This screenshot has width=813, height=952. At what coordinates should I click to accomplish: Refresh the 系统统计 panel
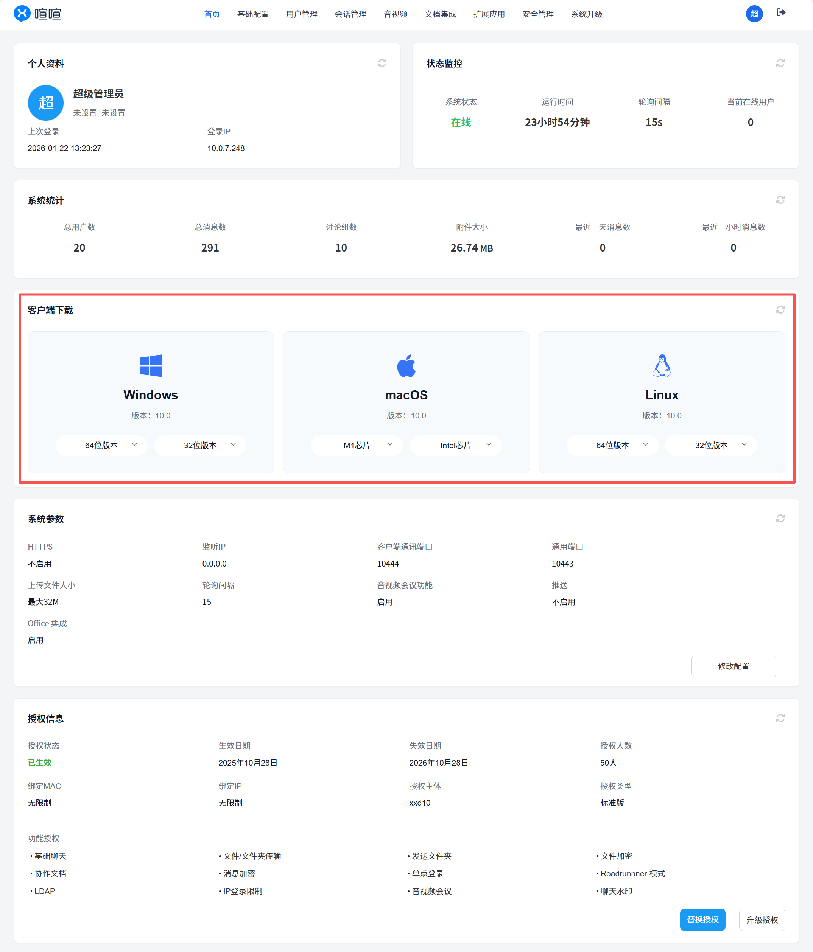[x=780, y=200]
